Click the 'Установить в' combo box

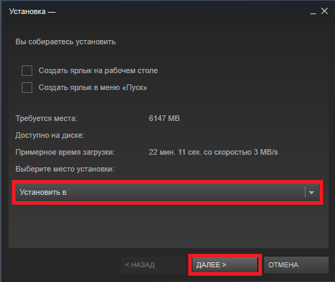pos(167,193)
